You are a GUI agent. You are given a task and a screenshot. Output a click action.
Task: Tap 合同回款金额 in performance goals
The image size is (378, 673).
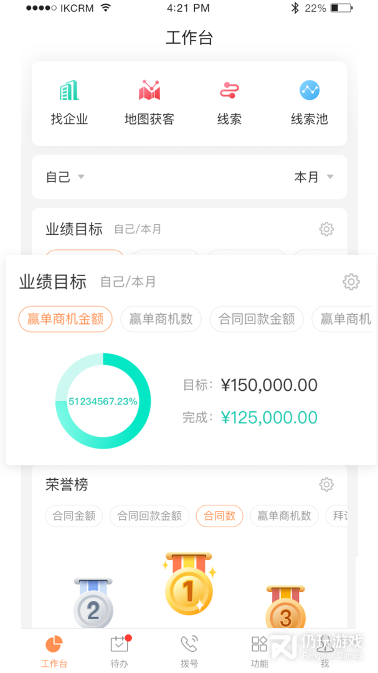pos(257,319)
